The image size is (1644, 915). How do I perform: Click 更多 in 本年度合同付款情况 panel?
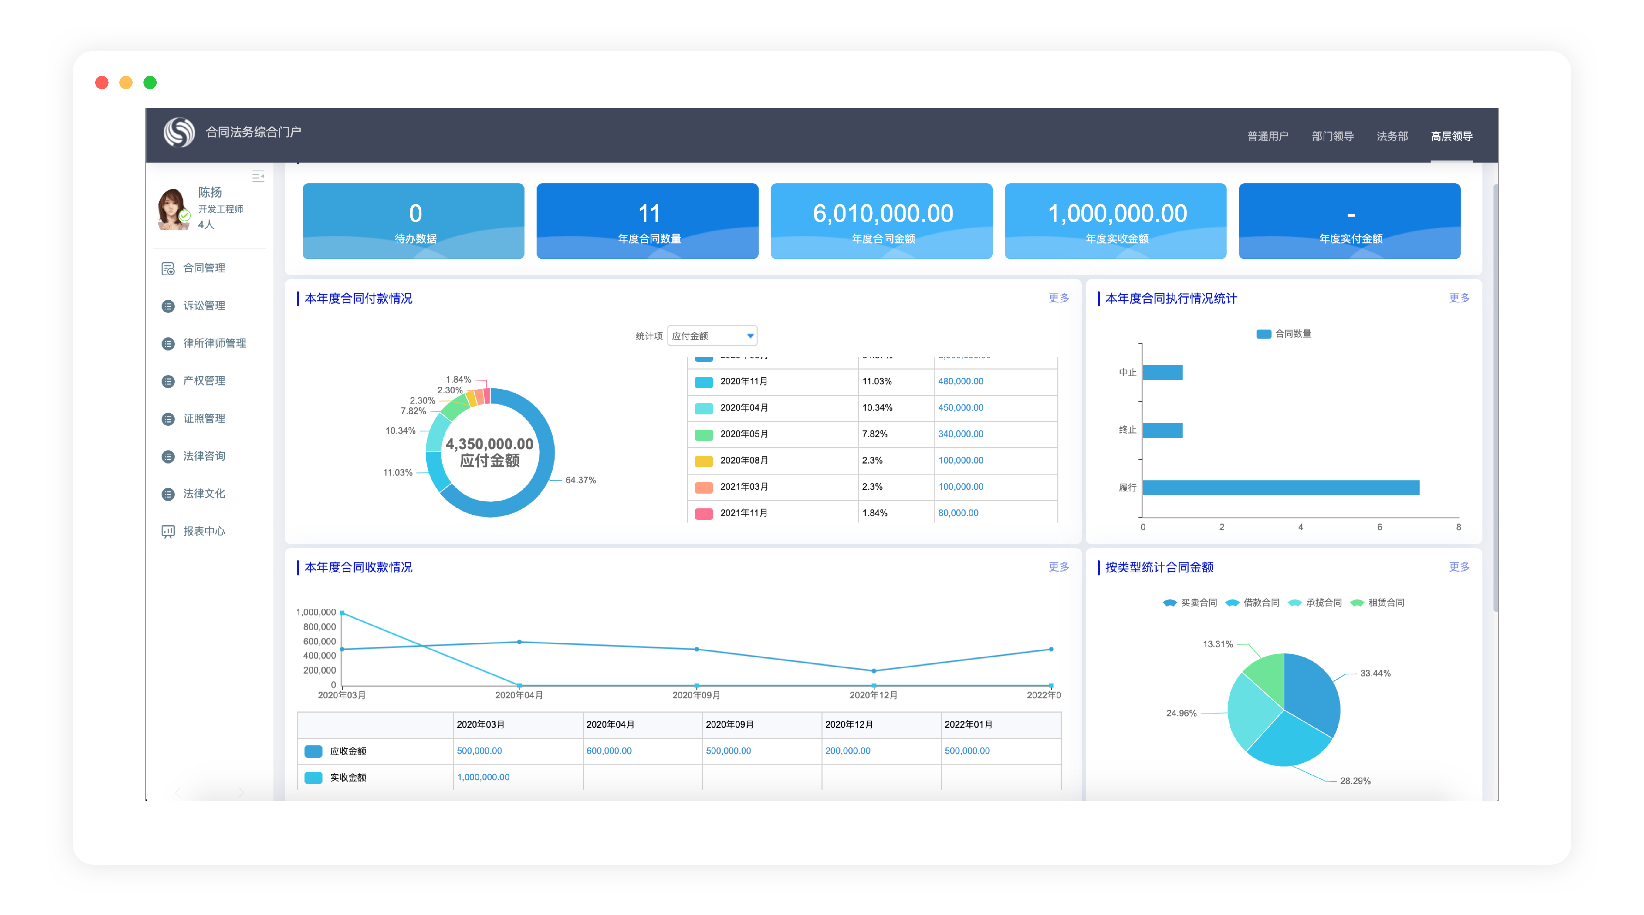(x=1059, y=299)
